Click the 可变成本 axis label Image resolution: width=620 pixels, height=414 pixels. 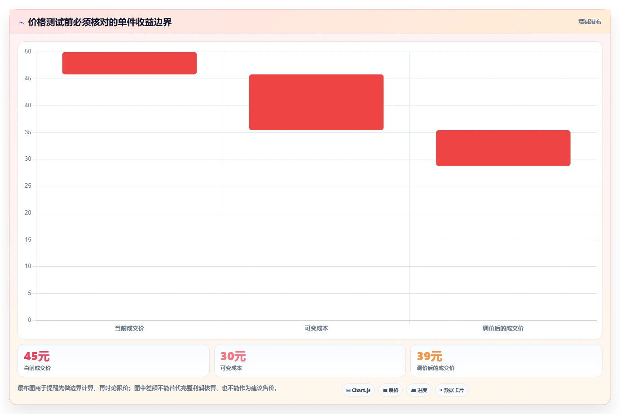click(317, 328)
